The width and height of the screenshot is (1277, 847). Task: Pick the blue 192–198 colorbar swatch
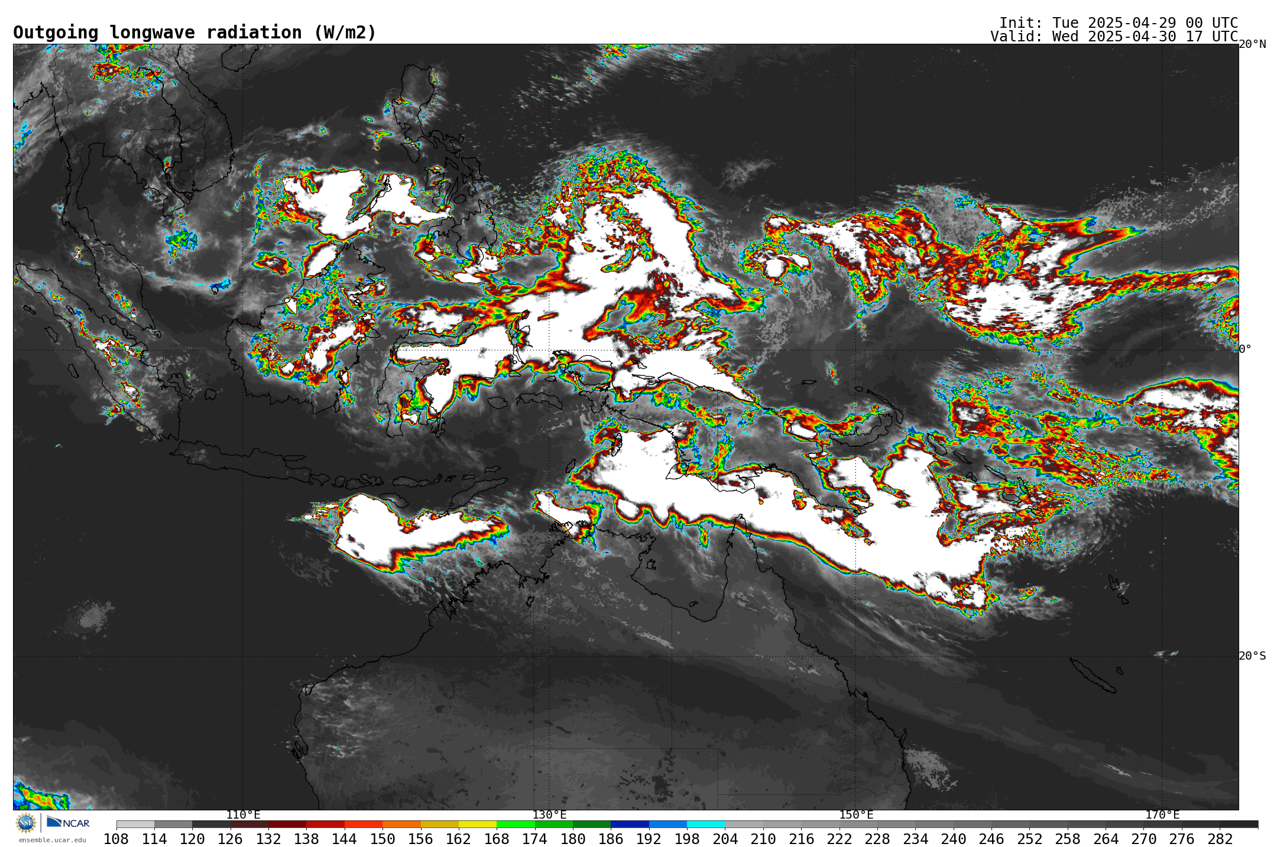(x=668, y=825)
